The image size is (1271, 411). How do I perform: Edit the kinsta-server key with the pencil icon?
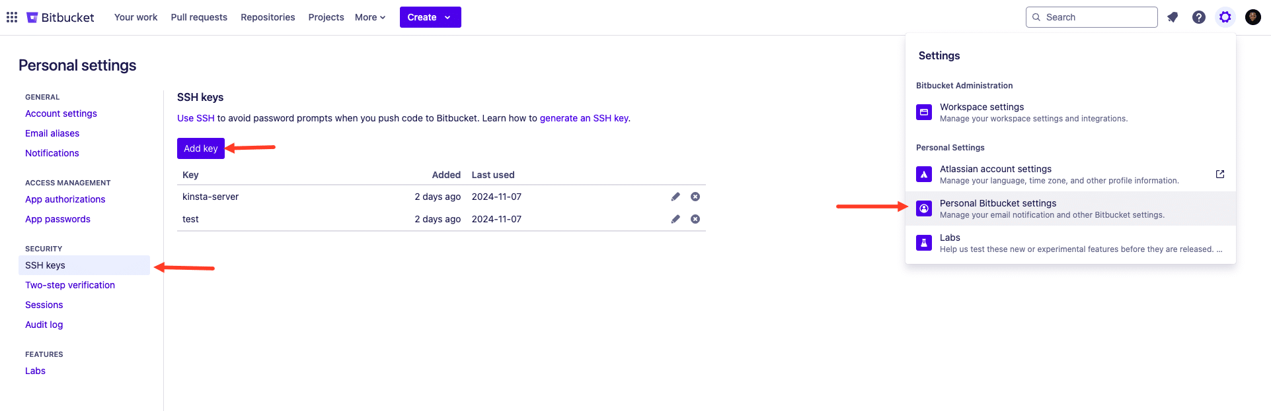(x=675, y=196)
